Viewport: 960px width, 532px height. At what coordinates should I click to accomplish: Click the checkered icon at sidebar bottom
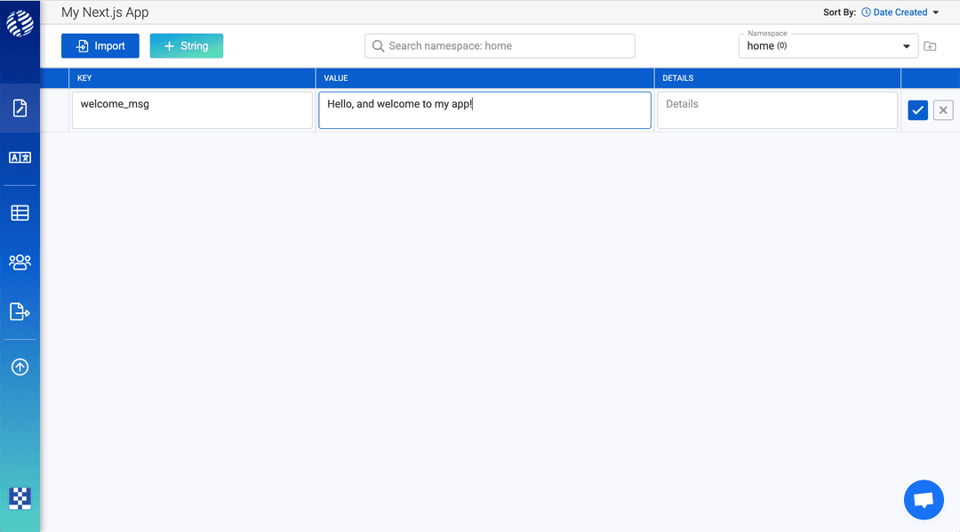[x=20, y=499]
